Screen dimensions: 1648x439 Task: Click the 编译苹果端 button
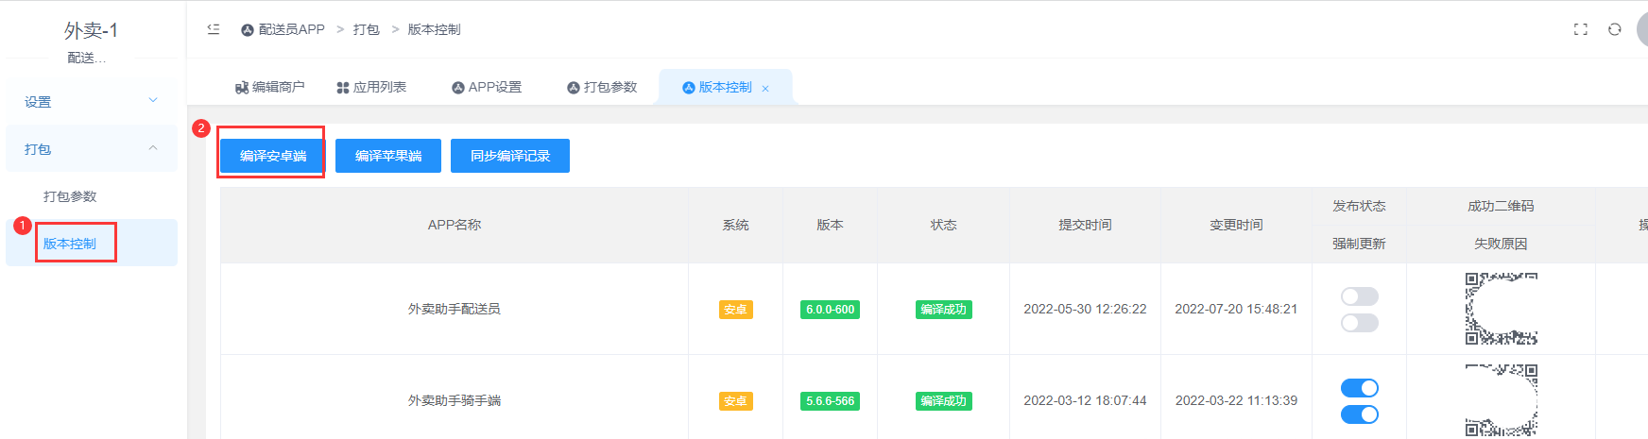pos(388,156)
